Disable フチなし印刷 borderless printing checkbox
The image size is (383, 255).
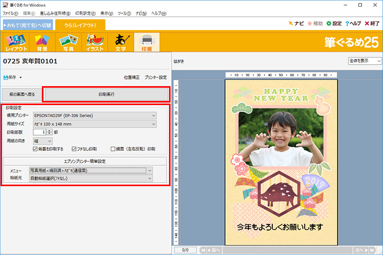tap(75, 149)
